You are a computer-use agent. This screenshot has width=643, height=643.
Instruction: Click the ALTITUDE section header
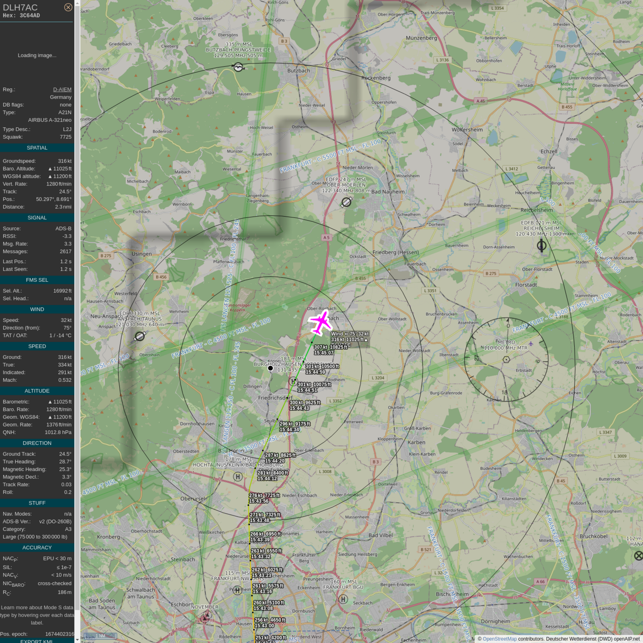(x=37, y=391)
